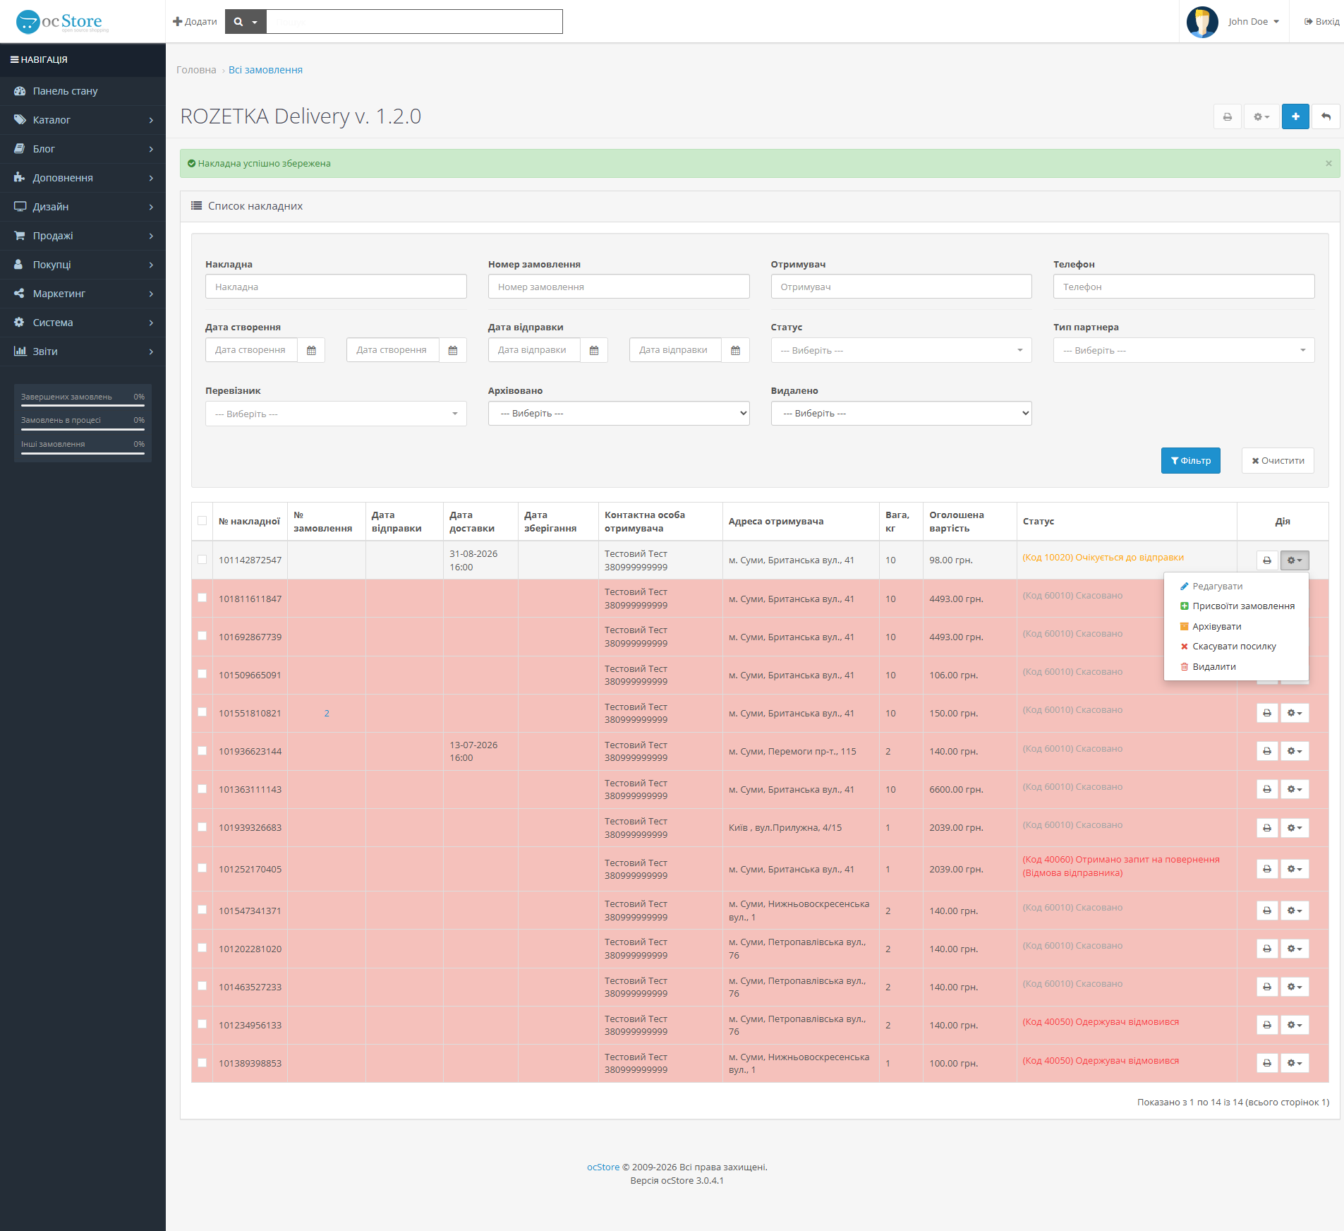Screen dimensions: 1344x1231
Task: Click the blue Фільтр button
Action: (1190, 461)
